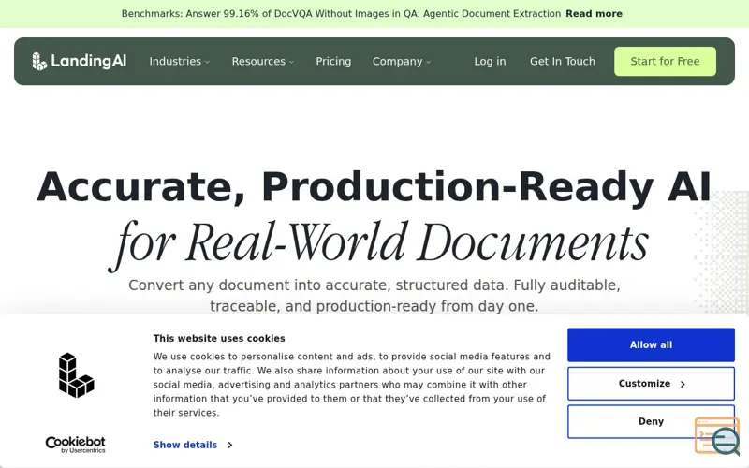The width and height of the screenshot is (749, 468).
Task: Open the floating document search widget icon
Action: [x=717, y=436]
